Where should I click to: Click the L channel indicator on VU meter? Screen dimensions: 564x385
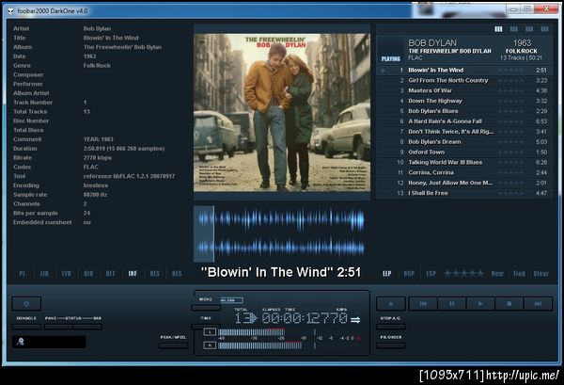(210, 331)
